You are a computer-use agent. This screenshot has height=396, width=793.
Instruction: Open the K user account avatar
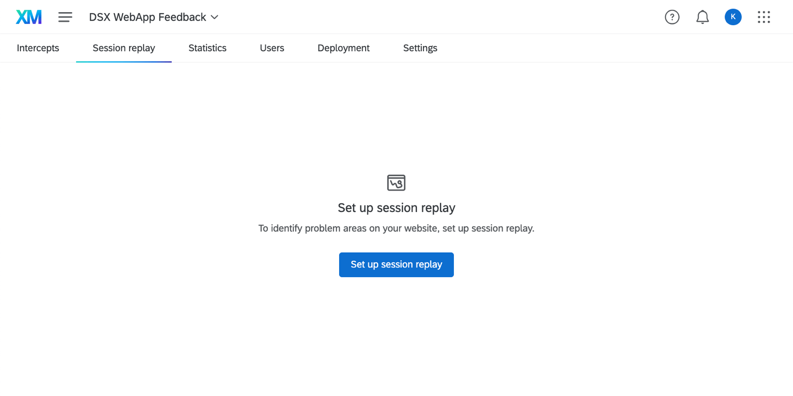(733, 17)
